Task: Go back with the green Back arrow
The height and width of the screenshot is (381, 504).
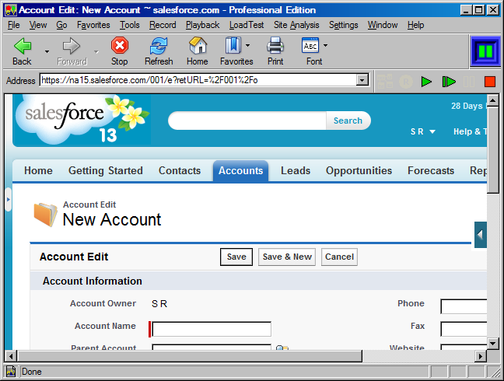Action: [x=23, y=46]
